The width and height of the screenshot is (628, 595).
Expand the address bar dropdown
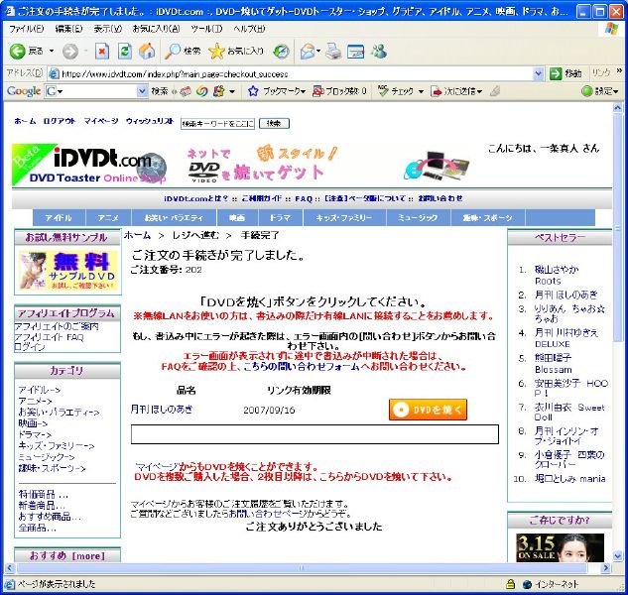tap(539, 73)
